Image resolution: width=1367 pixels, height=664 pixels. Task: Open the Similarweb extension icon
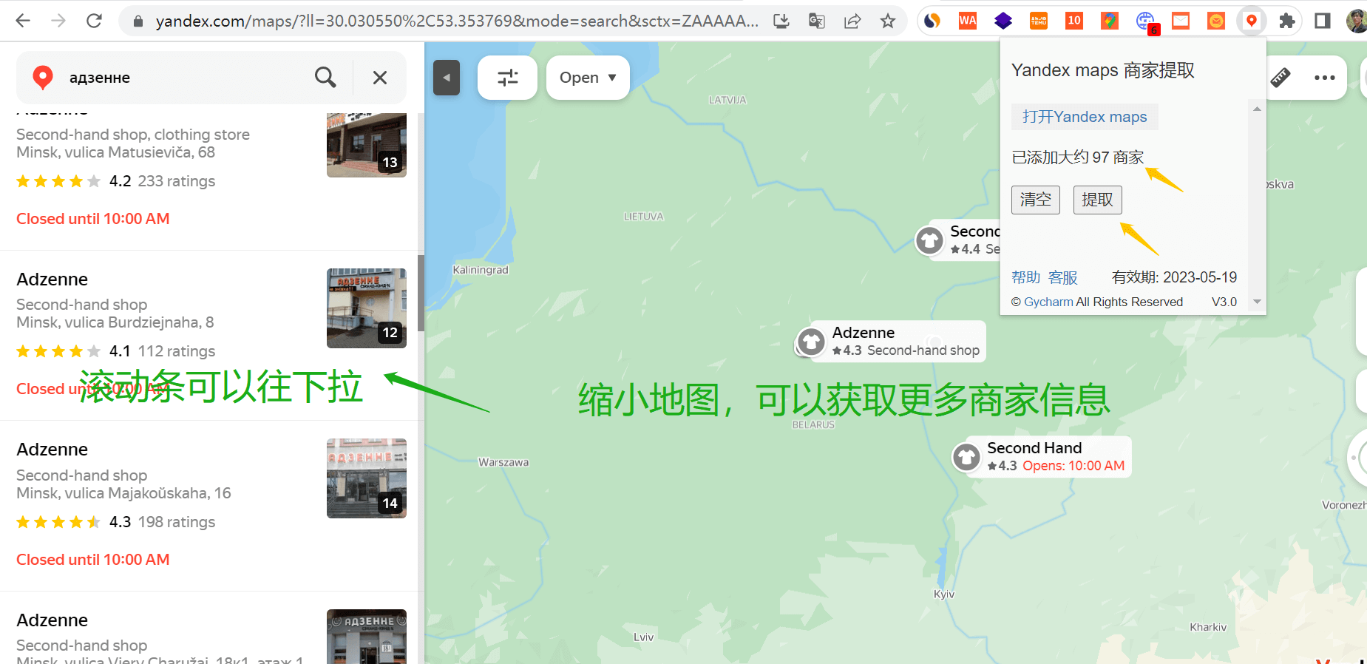[932, 21]
